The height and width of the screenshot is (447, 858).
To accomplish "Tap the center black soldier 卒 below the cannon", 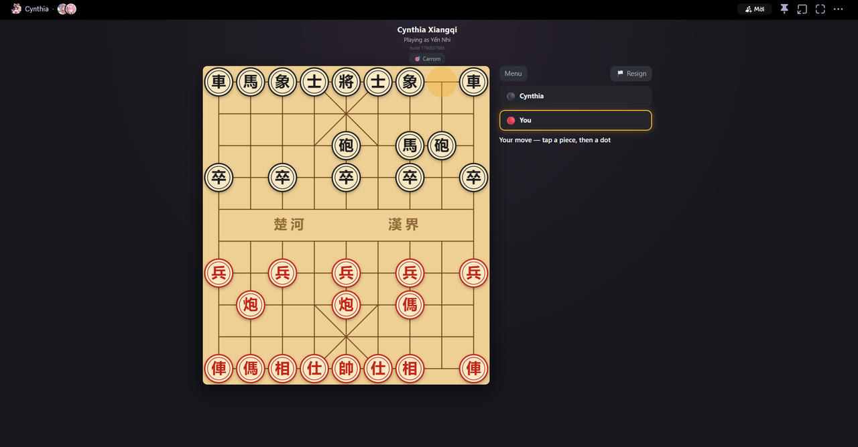I will [x=346, y=178].
